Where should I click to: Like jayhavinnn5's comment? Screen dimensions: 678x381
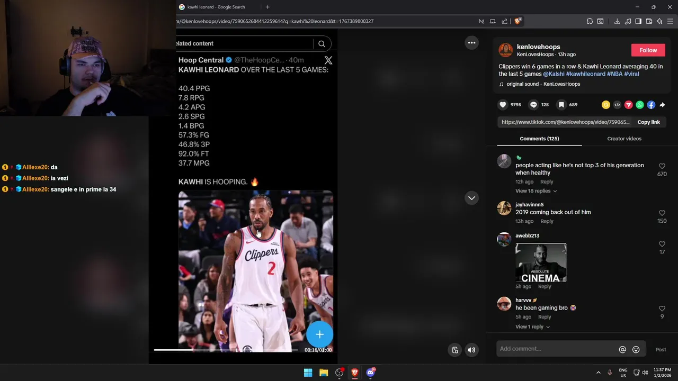point(662,213)
